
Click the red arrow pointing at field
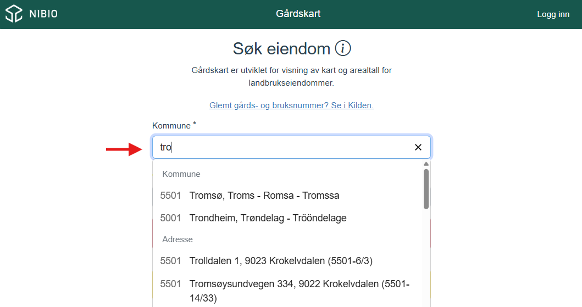coord(124,148)
